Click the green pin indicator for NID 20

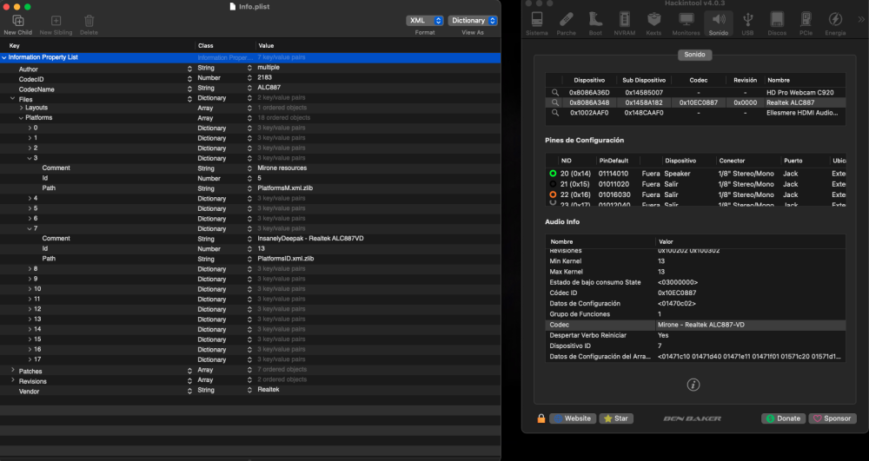[553, 174]
